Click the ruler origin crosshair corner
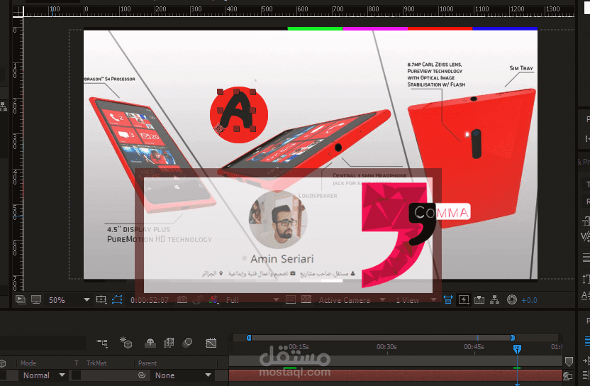This screenshot has width=590, height=386. 18,11
